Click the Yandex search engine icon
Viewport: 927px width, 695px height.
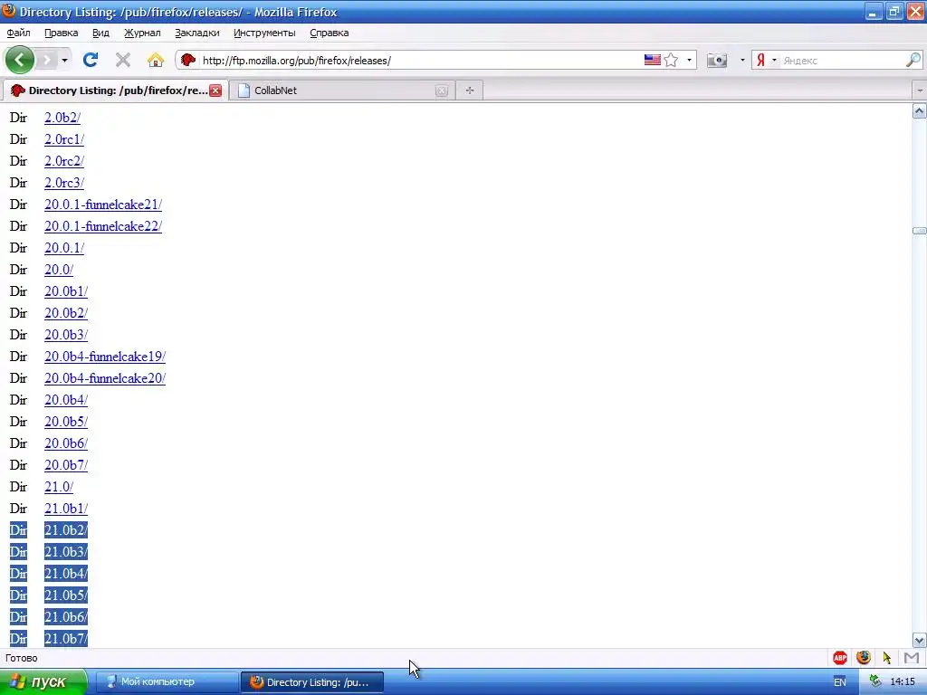coord(760,61)
